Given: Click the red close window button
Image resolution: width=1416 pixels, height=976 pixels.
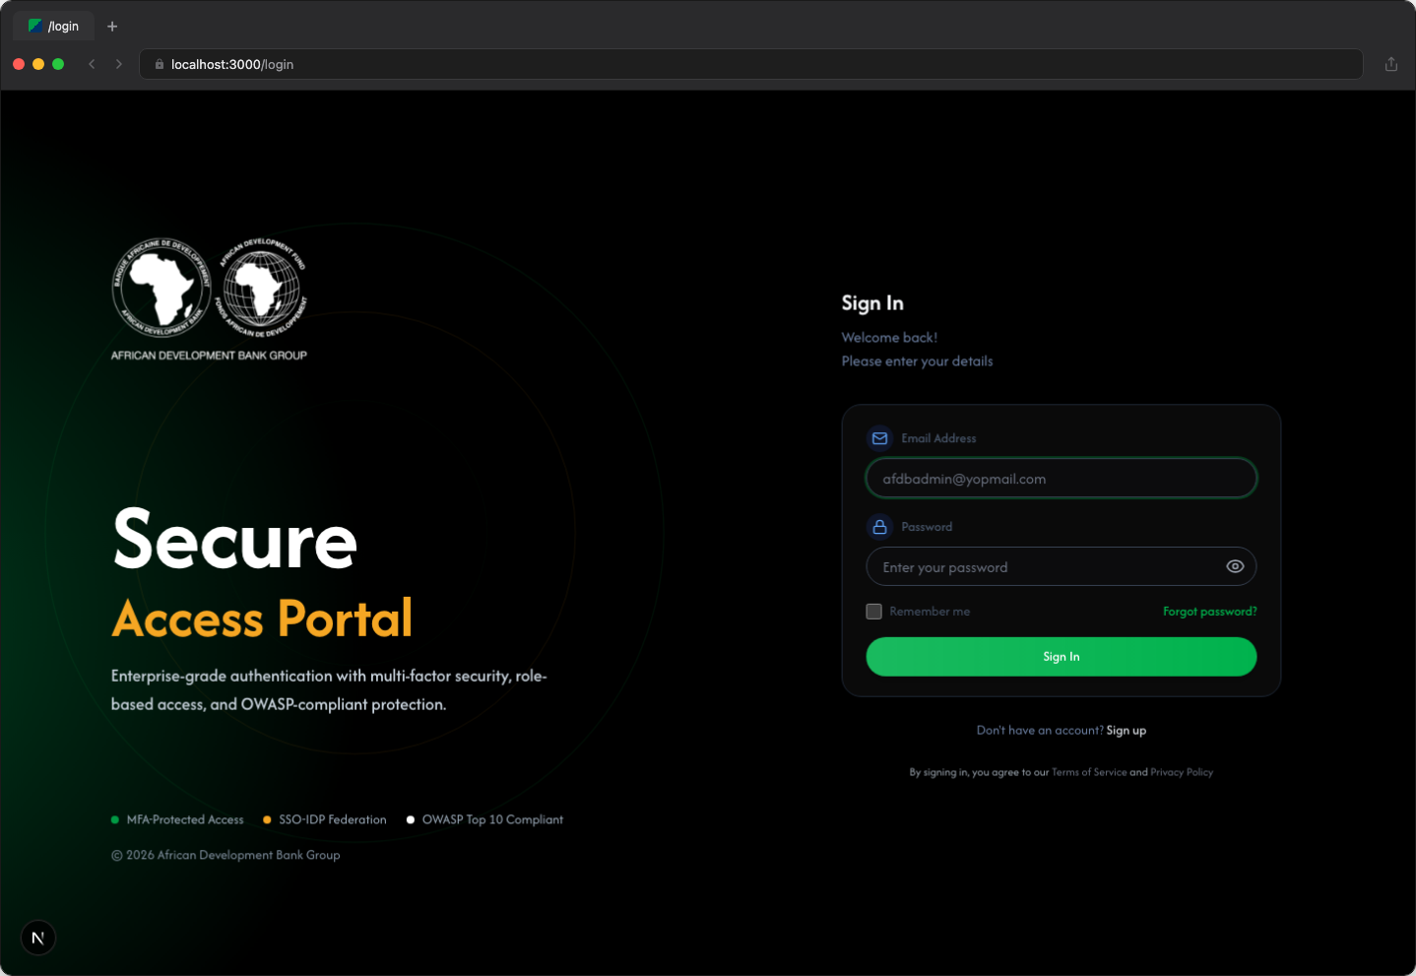Looking at the screenshot, I should pyautogui.click(x=19, y=64).
